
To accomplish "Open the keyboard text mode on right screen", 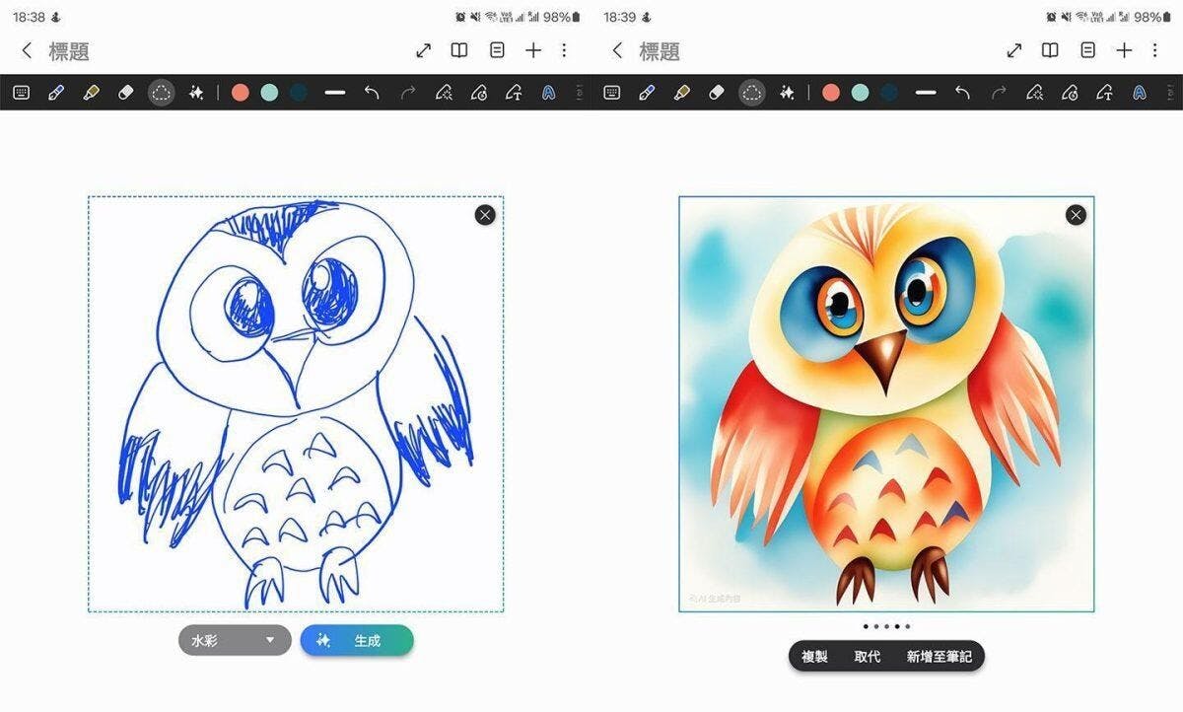I will click(612, 93).
